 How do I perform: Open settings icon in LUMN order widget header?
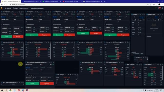click(x=126, y=12)
